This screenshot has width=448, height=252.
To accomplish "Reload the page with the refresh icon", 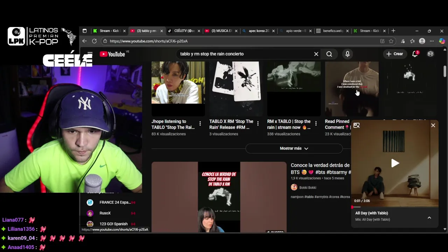I will coord(94,41).
